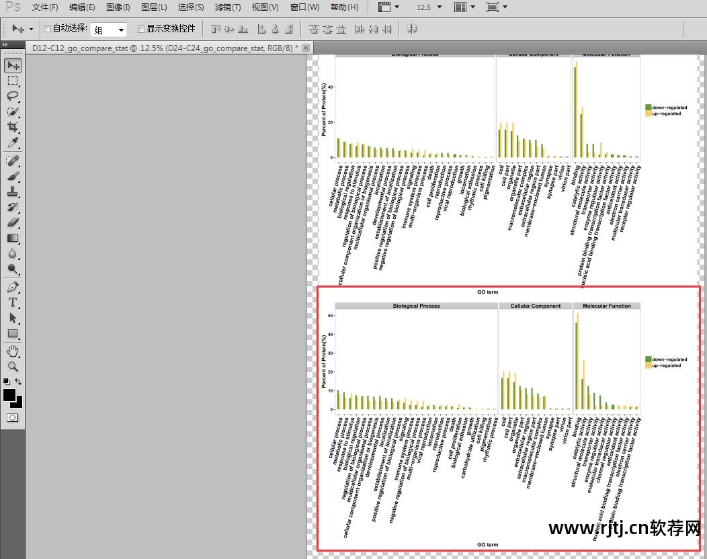Select the Crop tool
The image size is (707, 559).
13,128
